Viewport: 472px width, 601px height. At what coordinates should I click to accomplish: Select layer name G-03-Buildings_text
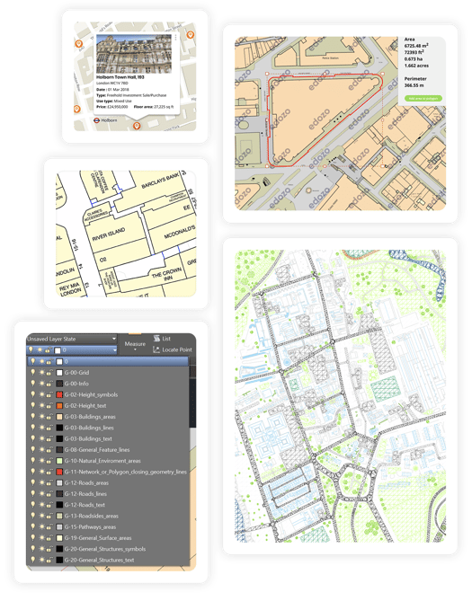point(88,439)
